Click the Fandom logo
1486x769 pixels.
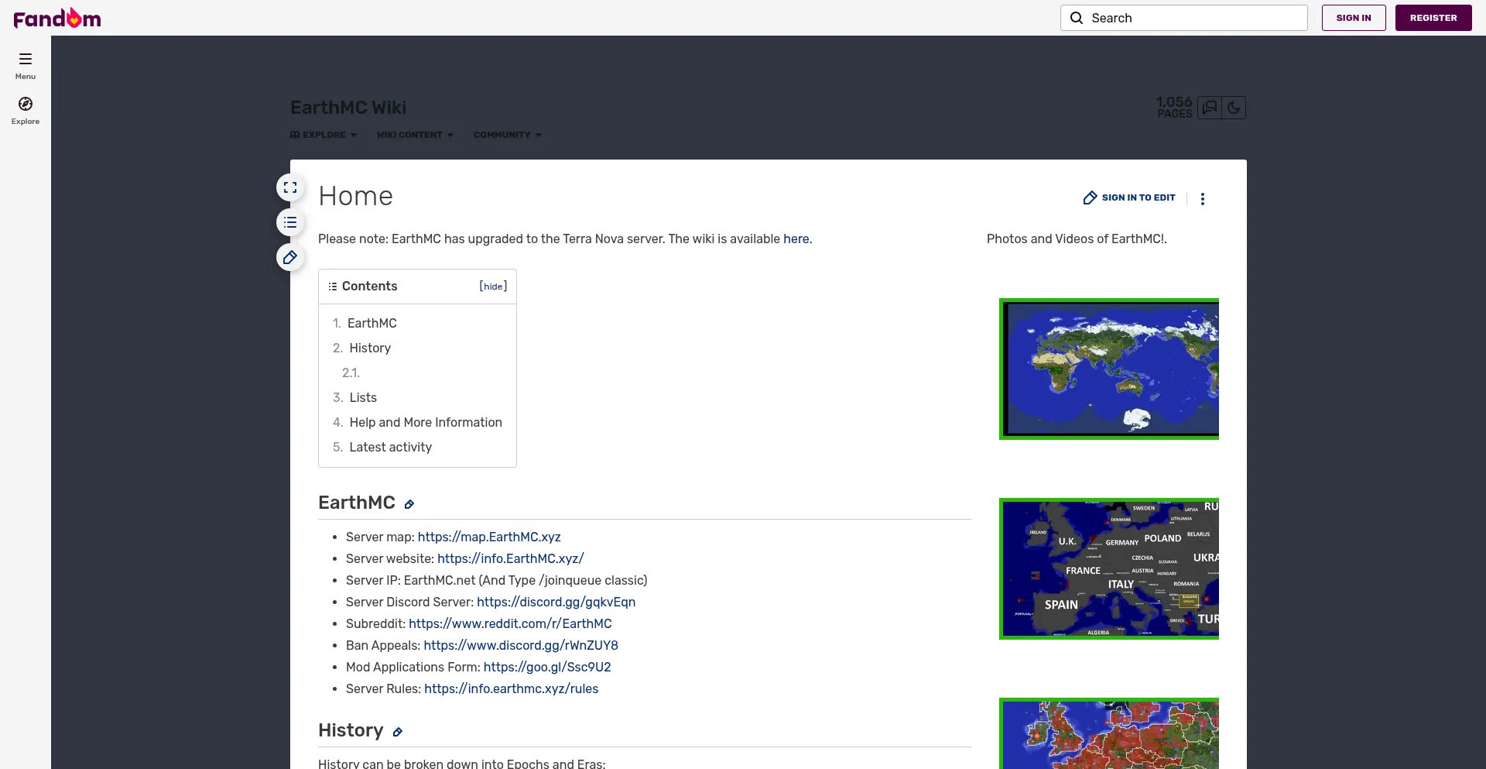tap(57, 18)
